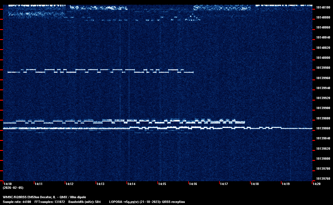This screenshot has width=333, height=205.
Task: Click the Bandwidth (mHz): 504 text
Action: pos(85,202)
